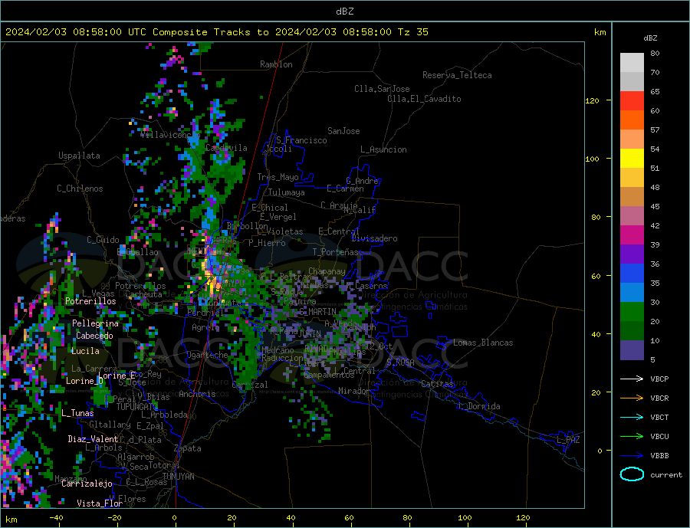The image size is (690, 528).
Task: Click the orange VBCR arrow icon
Action: (632, 398)
